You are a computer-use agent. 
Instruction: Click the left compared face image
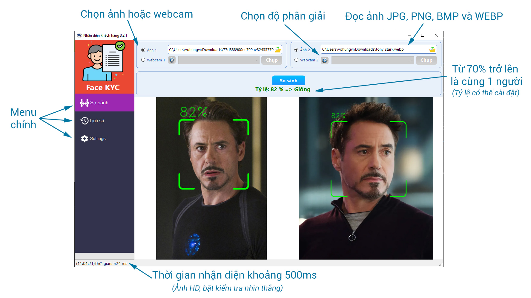211,178
